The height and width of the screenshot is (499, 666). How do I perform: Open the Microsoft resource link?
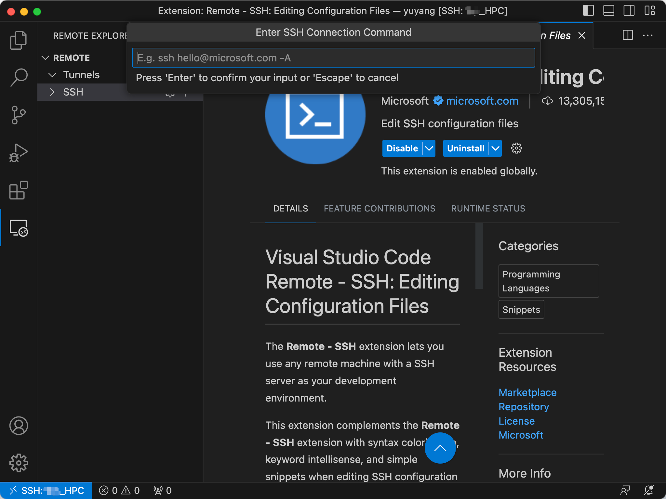tap(521, 435)
